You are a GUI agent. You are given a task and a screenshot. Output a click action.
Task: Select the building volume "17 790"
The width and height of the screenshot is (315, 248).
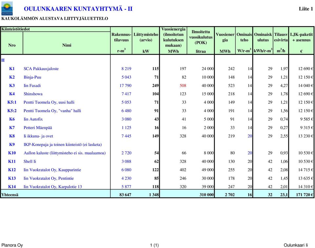(x=125, y=85)
